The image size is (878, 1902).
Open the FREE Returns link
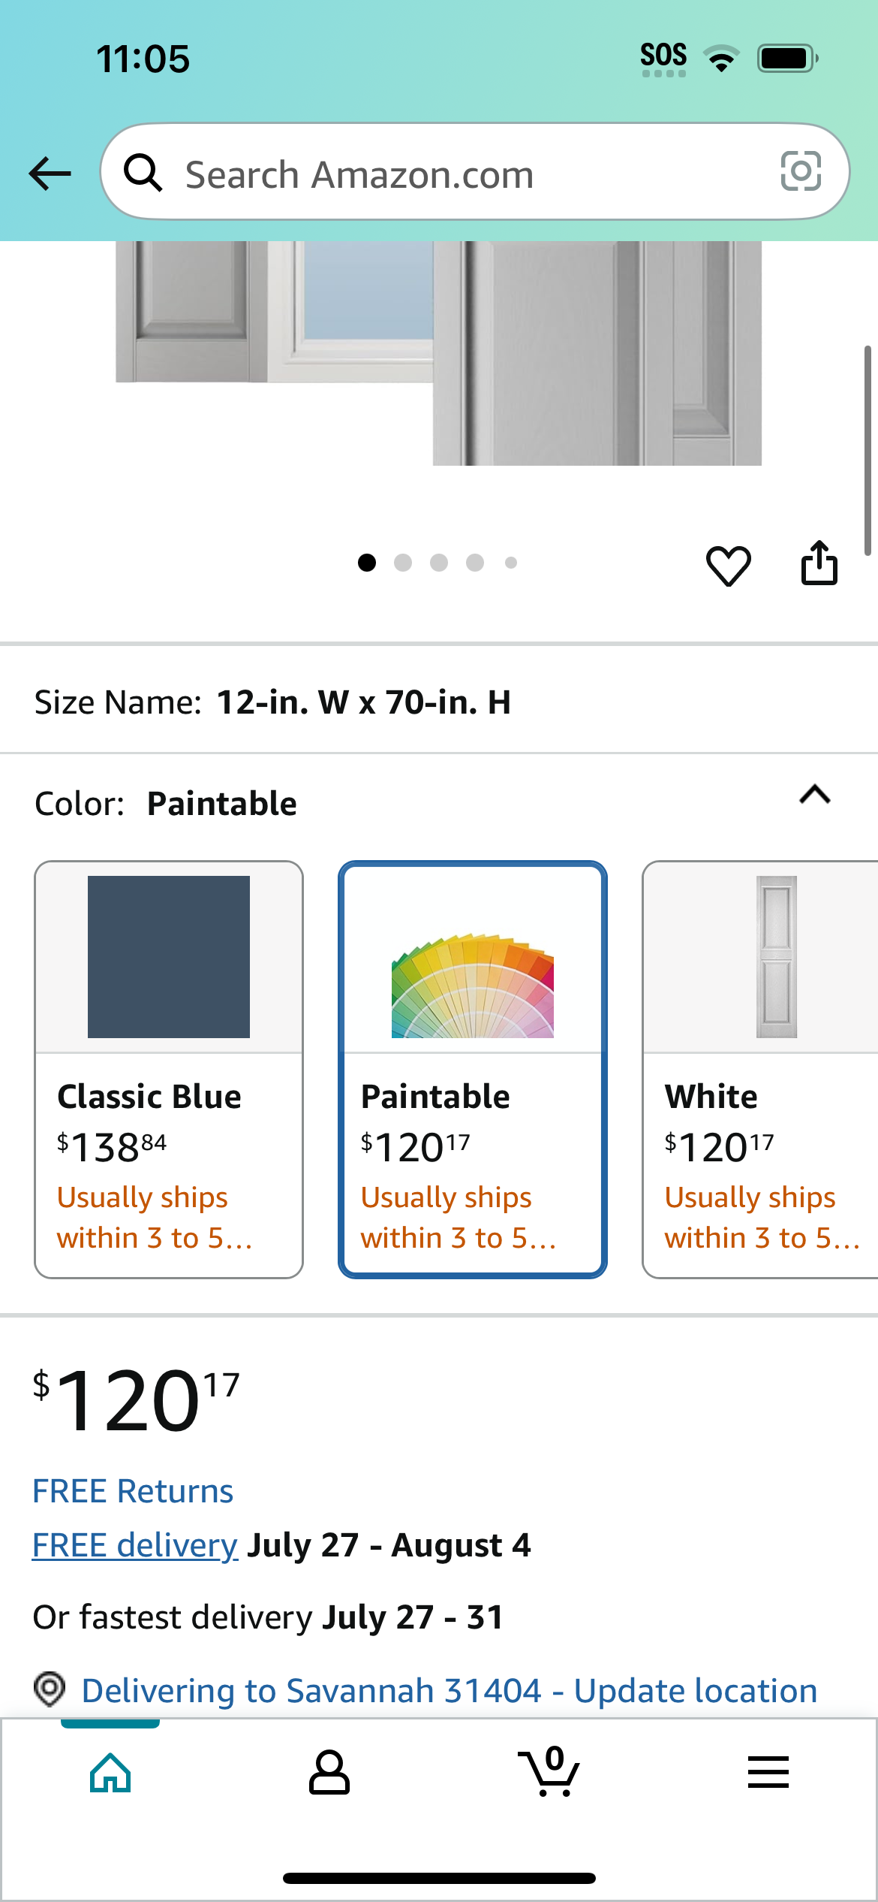[133, 1491]
